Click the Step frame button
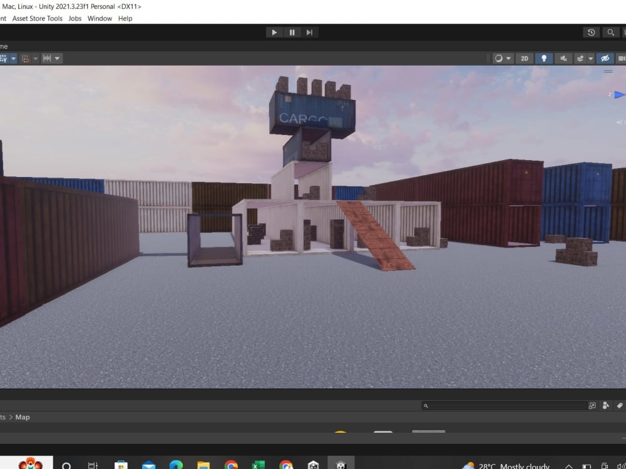This screenshot has height=469, width=626. point(310,32)
